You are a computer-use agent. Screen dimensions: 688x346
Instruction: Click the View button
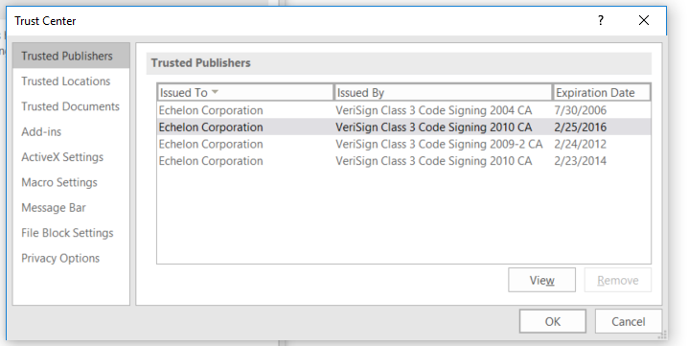(x=542, y=280)
